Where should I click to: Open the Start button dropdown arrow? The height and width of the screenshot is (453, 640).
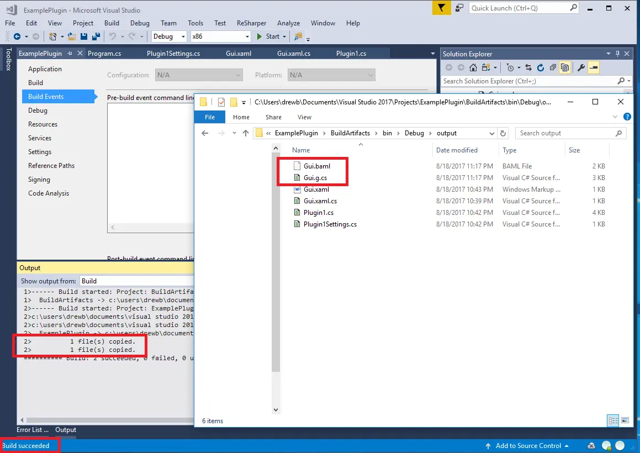tap(284, 37)
